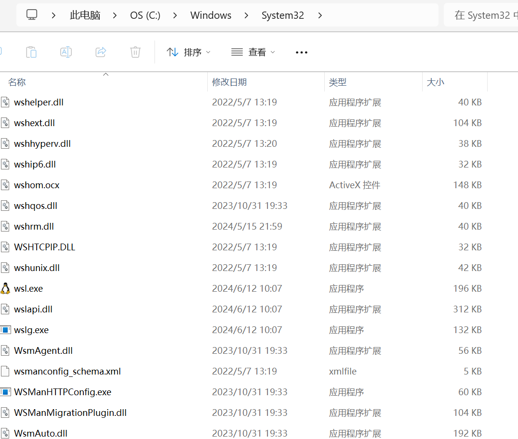
Task: Click the wslapi.dll file icon
Action: point(5,310)
